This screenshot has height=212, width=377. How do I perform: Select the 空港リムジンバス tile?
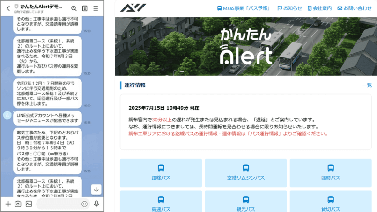246,173
